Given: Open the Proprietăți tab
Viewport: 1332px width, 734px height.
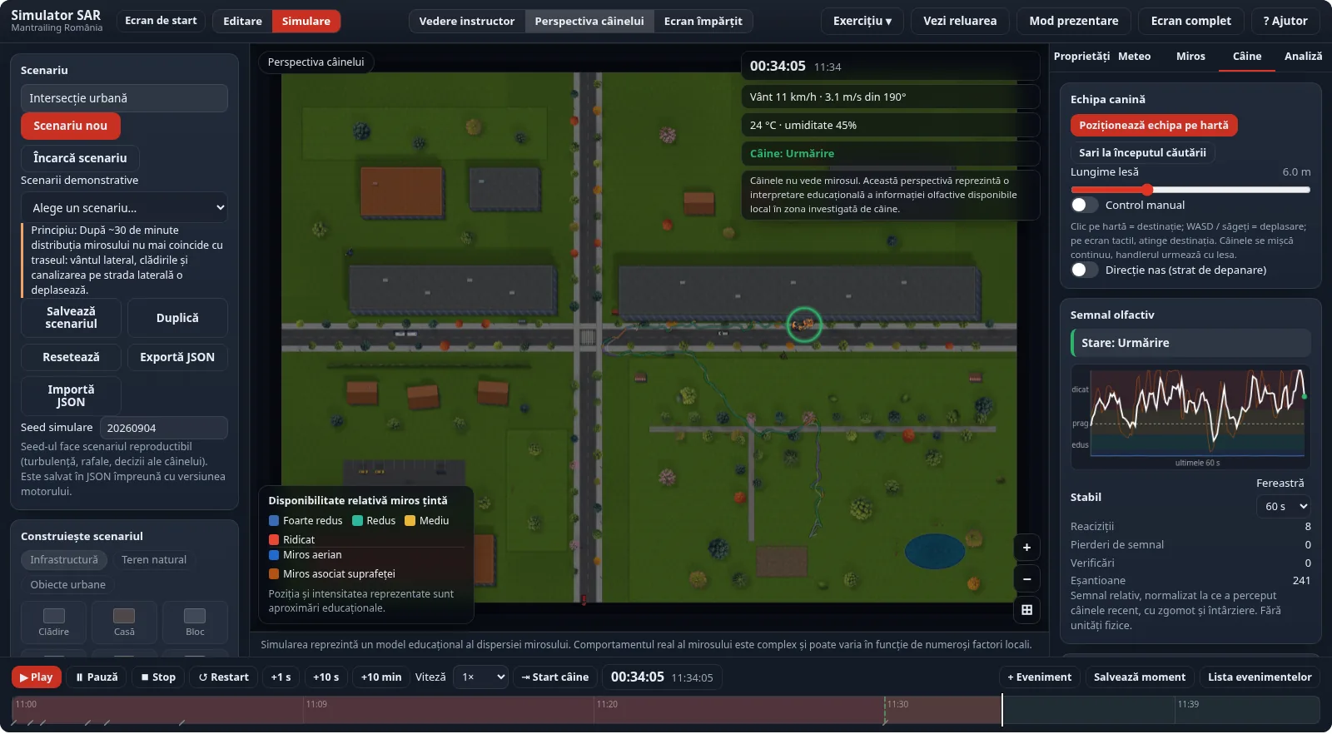Looking at the screenshot, I should (x=1081, y=57).
